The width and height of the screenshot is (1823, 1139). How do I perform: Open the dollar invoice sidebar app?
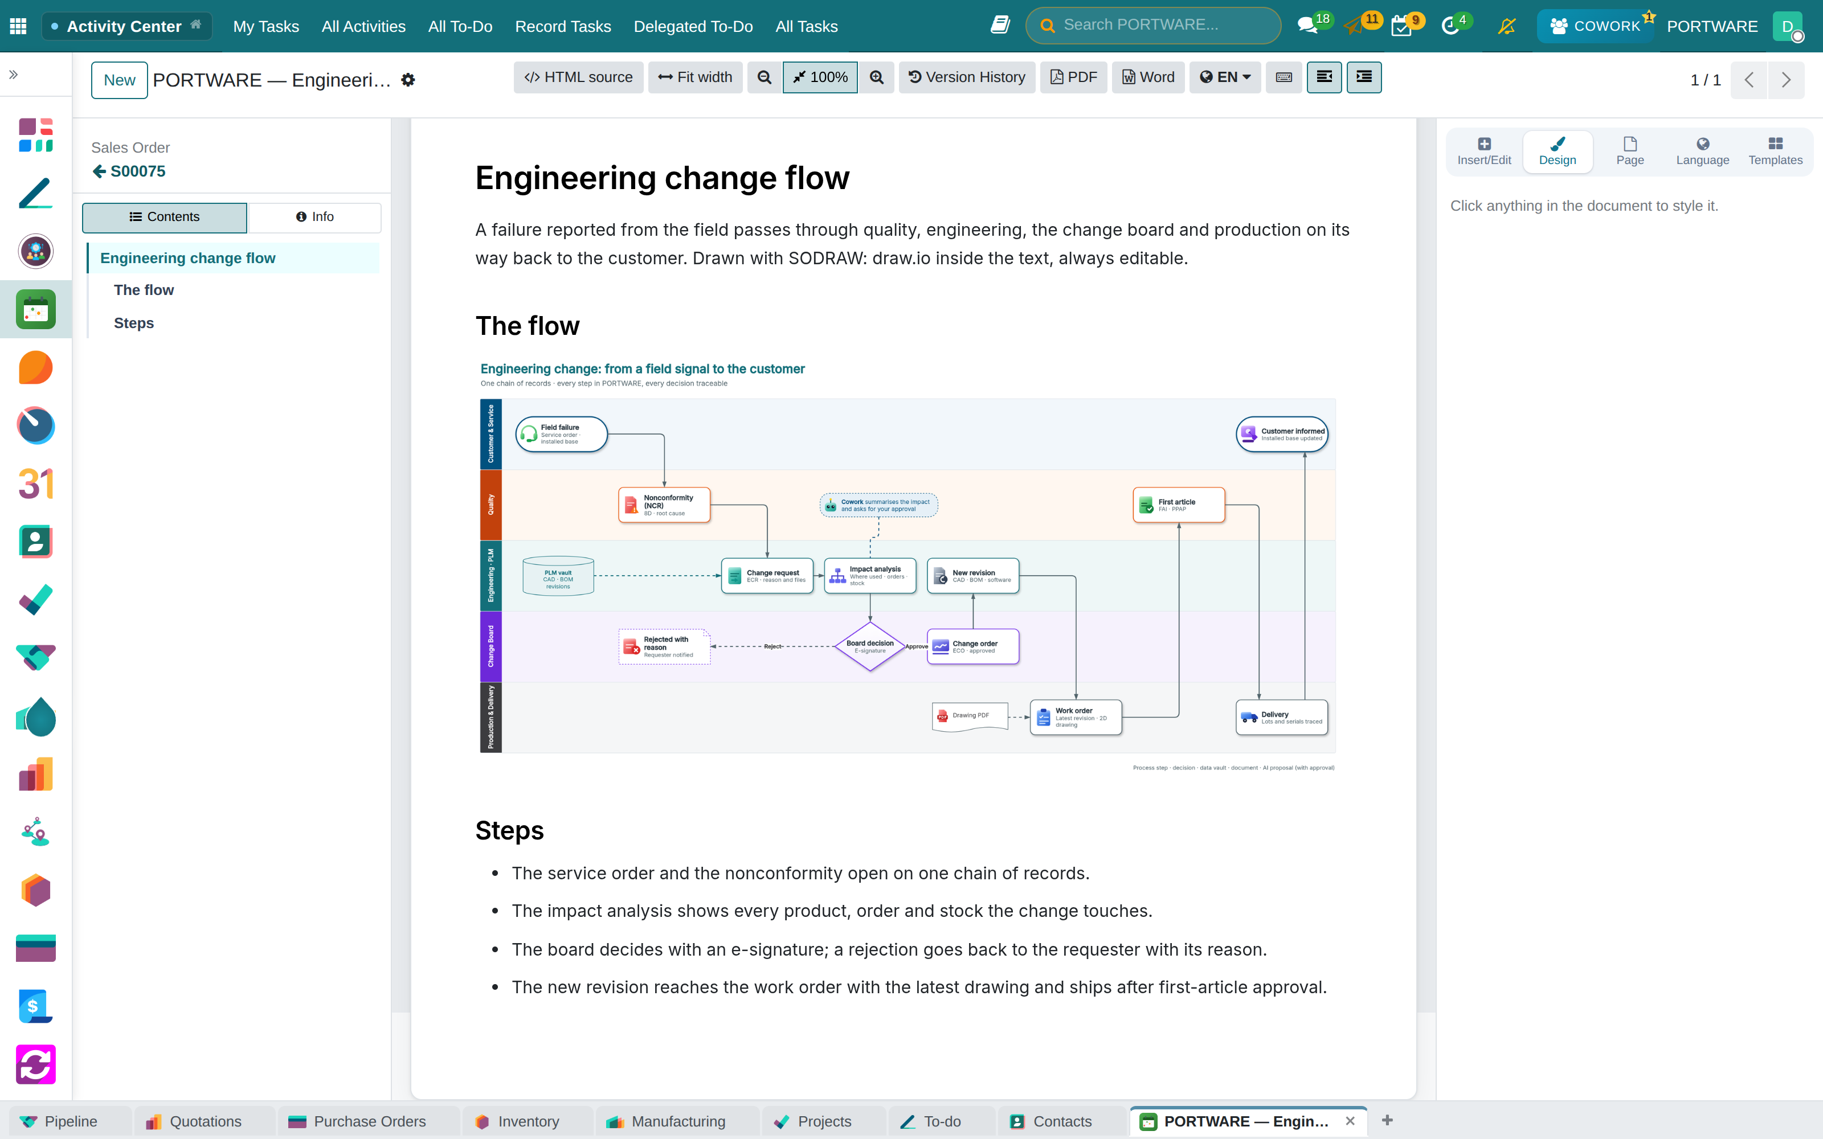[x=35, y=1006]
